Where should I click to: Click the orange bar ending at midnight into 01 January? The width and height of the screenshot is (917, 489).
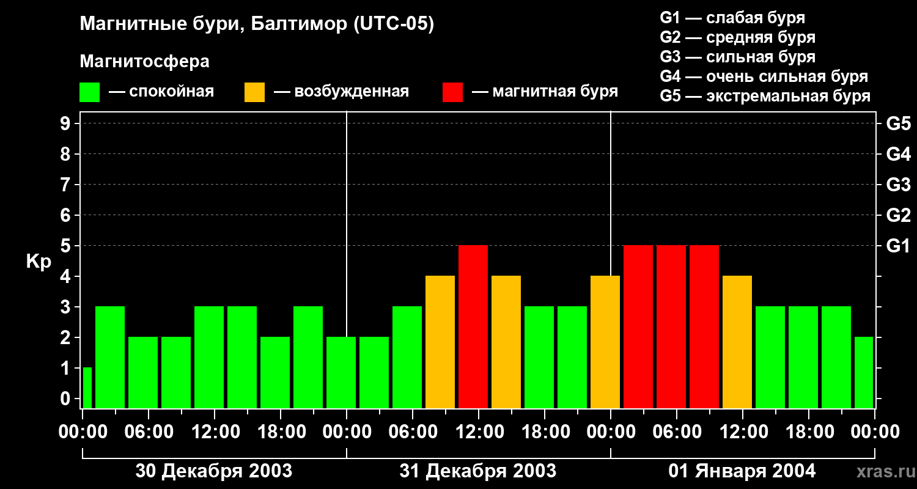[x=605, y=342]
